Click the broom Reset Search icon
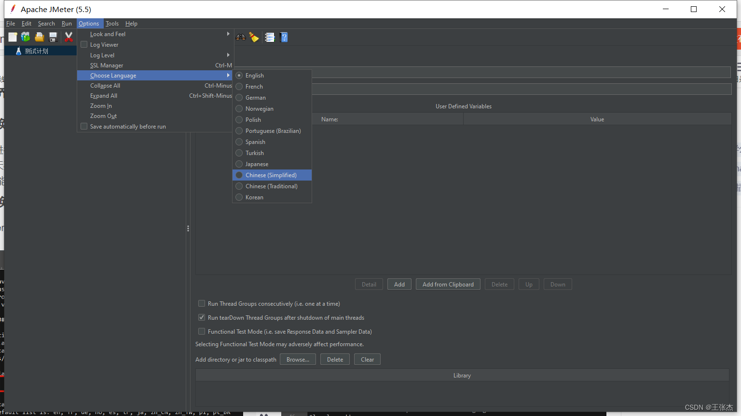Screen dimensions: 741x416 pos(254,37)
